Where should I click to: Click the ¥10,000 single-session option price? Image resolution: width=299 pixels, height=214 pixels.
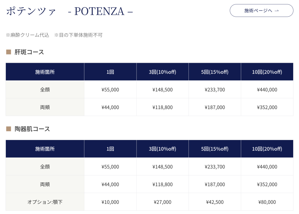click(x=110, y=202)
